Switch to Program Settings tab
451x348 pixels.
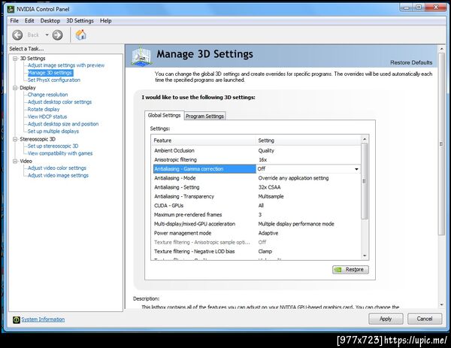(x=204, y=116)
